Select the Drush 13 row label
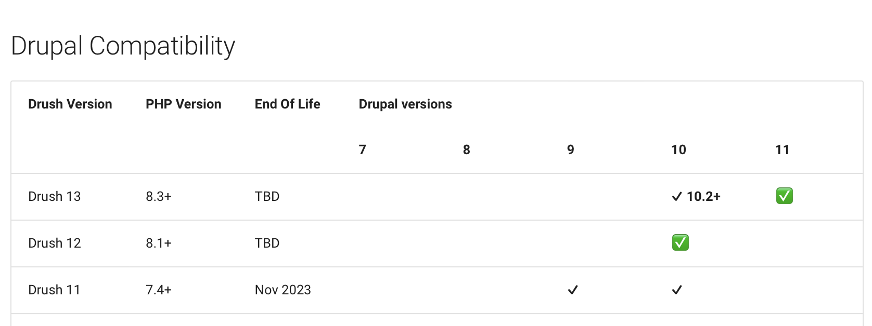 click(55, 196)
